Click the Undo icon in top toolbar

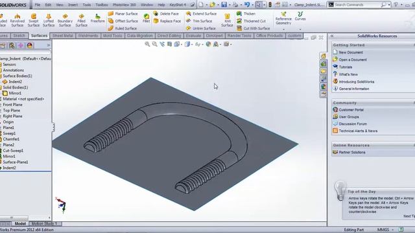point(247,5)
